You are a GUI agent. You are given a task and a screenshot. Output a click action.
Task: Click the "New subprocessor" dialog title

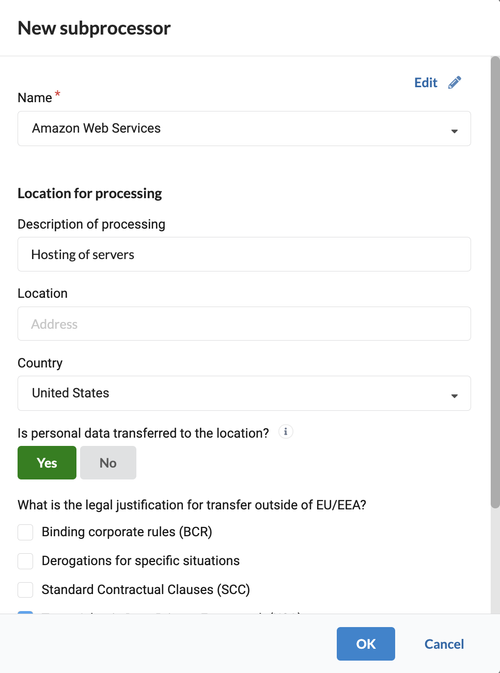[94, 28]
